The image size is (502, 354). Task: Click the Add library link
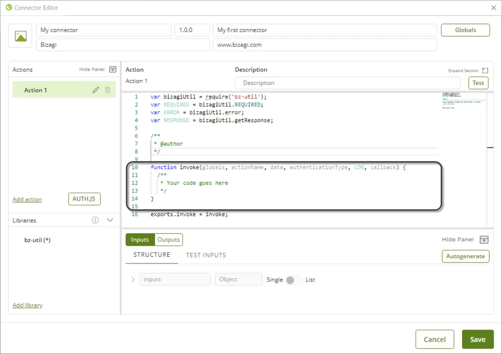28,305
